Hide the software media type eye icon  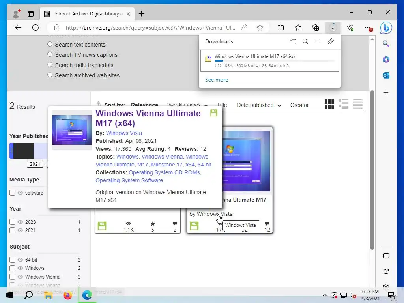[21, 193]
